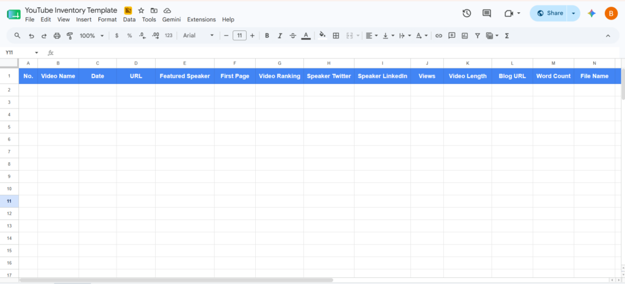625x284 pixels.
Task: Insert a comment
Action: click(x=452, y=36)
